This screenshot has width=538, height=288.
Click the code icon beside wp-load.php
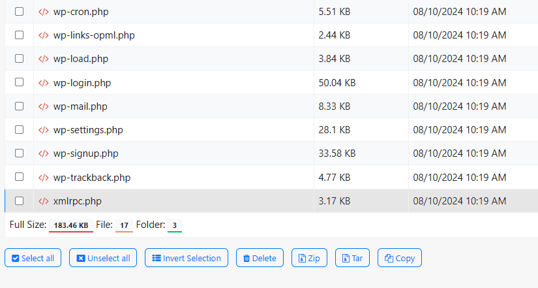tap(44, 59)
